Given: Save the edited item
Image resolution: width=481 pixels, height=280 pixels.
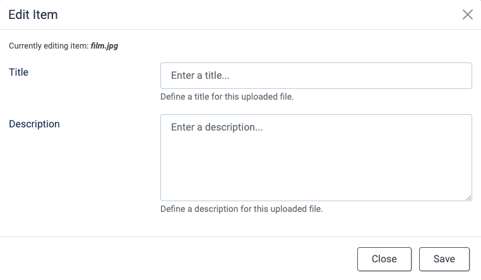Looking at the screenshot, I should [x=444, y=259].
